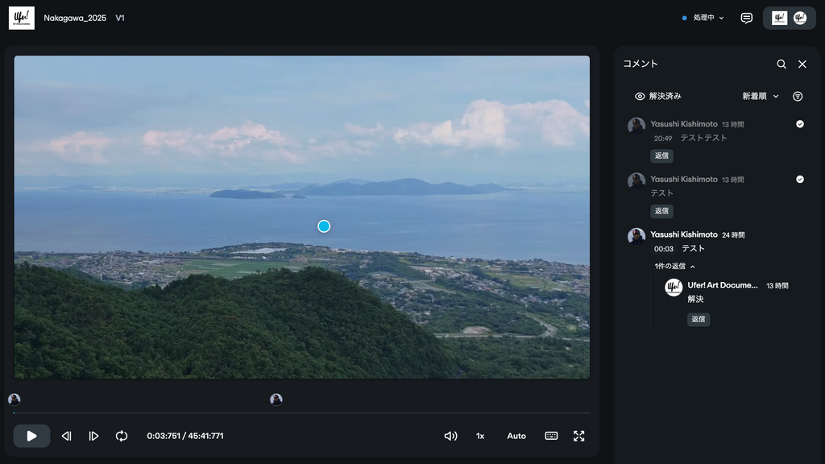Click the video timeline progress bar

(301, 413)
